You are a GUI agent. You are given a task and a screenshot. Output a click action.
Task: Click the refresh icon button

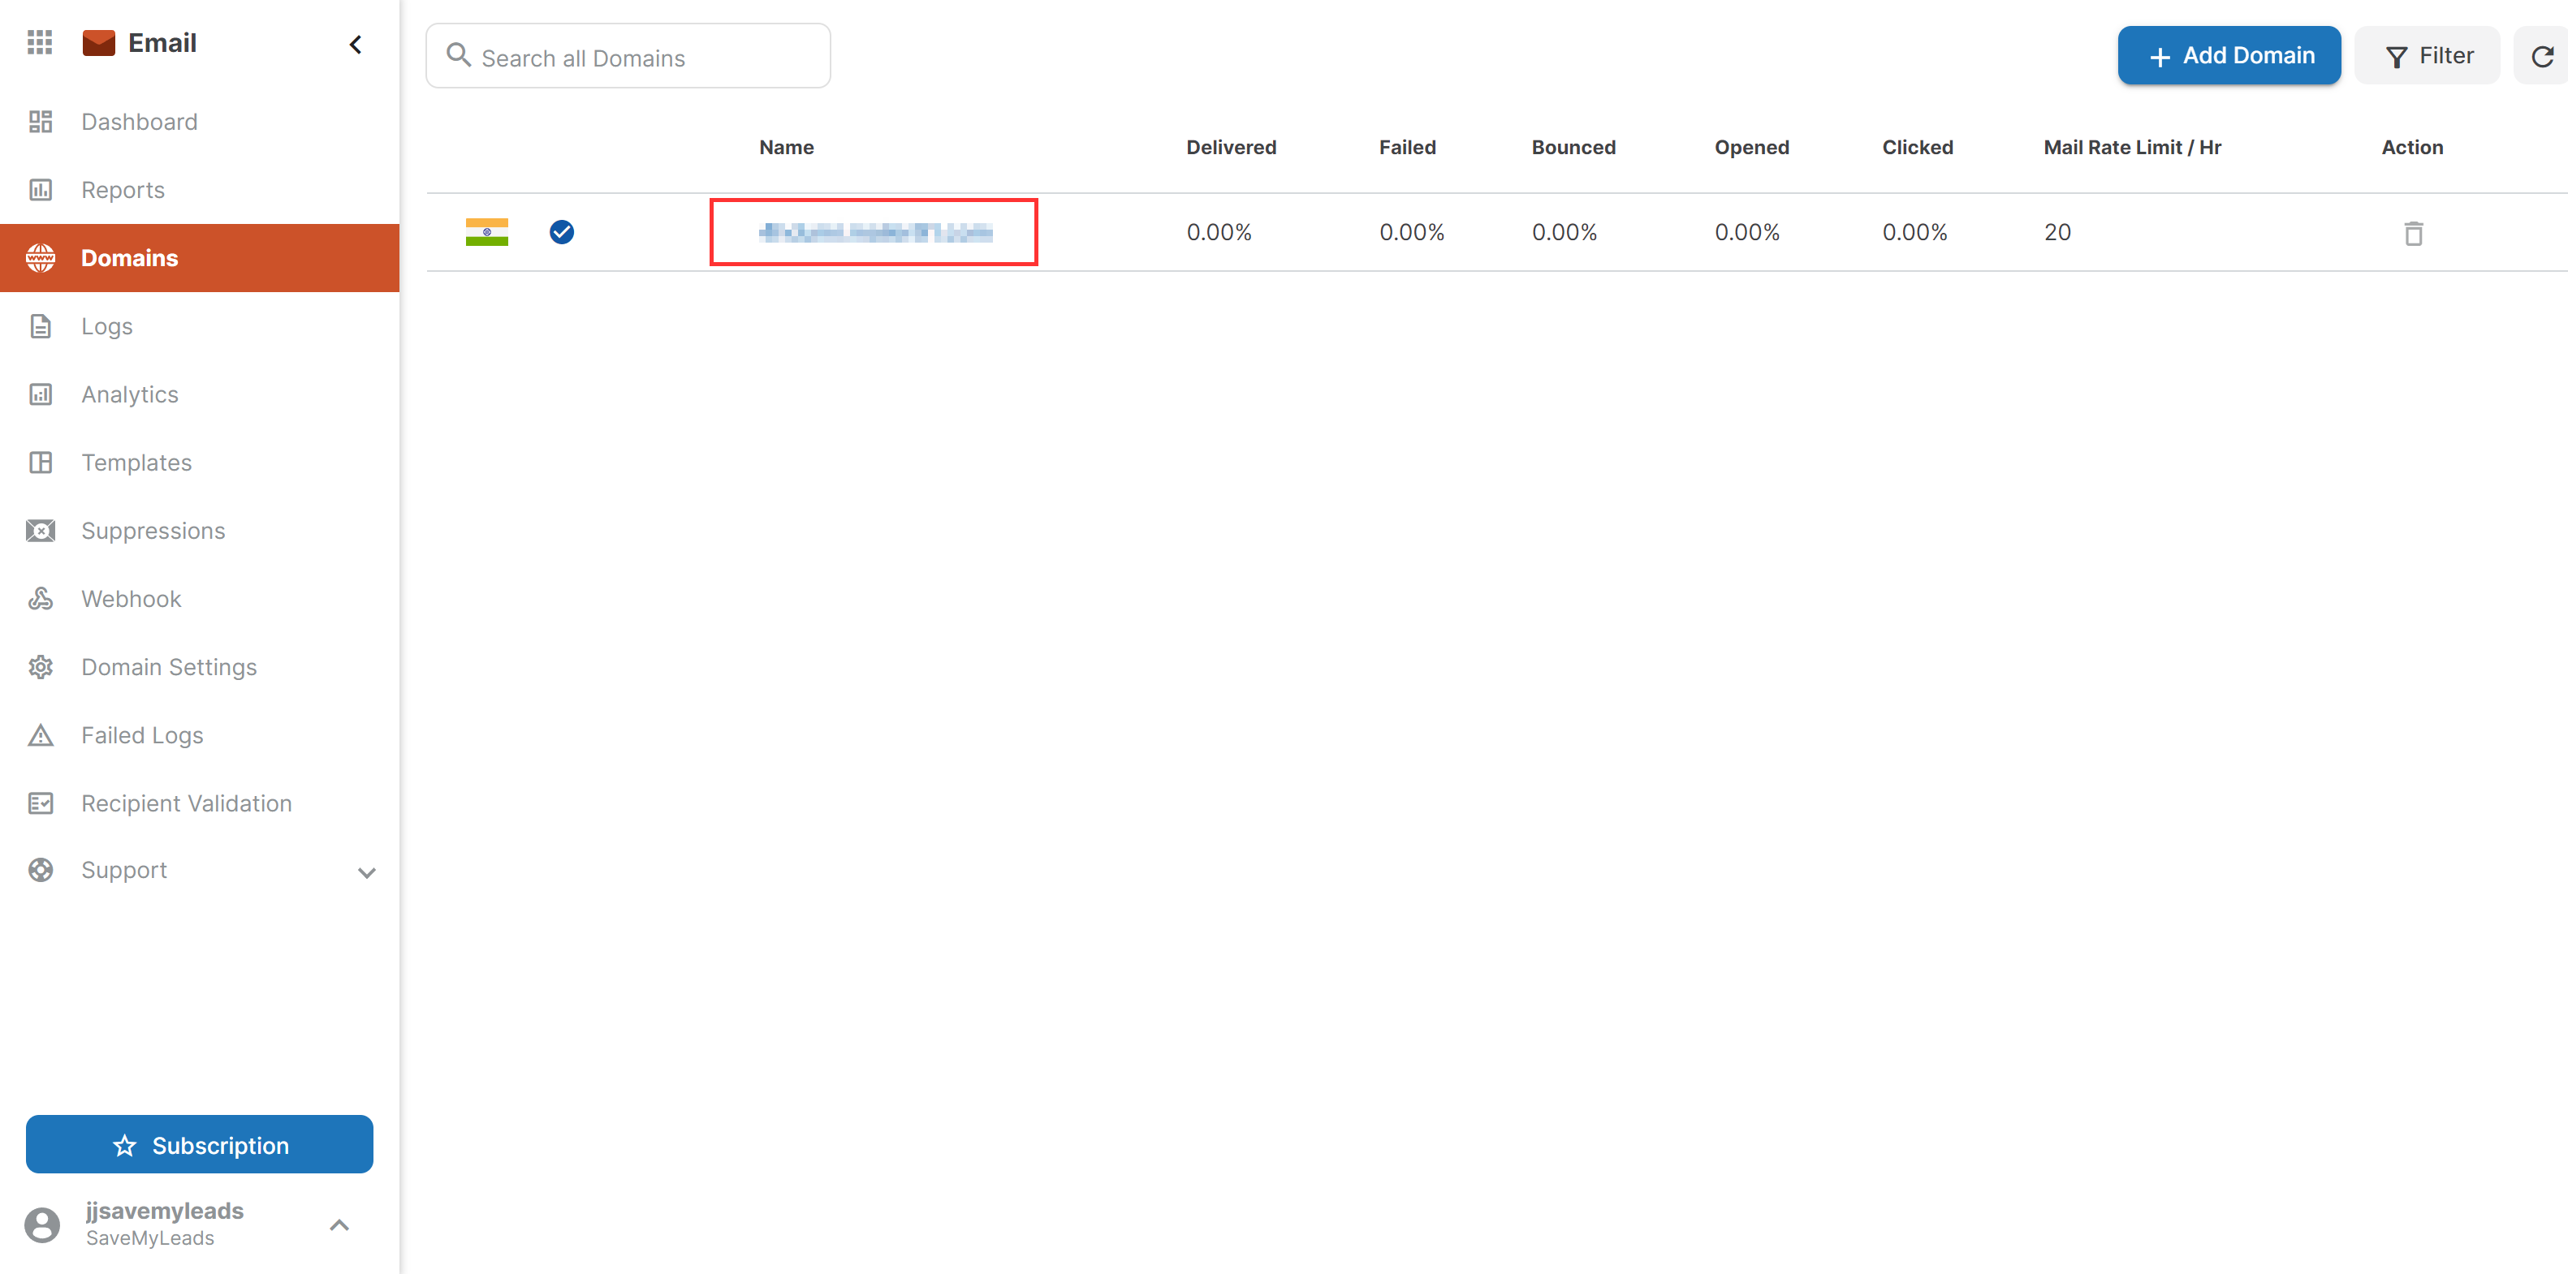coord(2542,56)
